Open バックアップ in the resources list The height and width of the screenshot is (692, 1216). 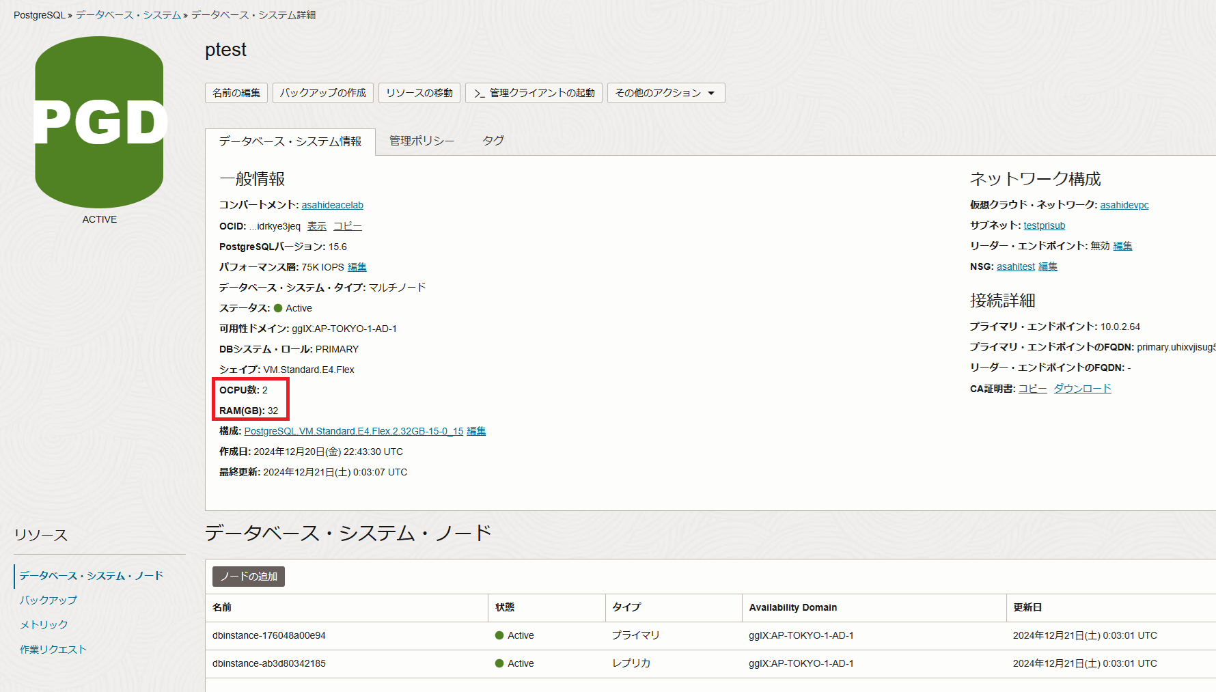tap(49, 600)
